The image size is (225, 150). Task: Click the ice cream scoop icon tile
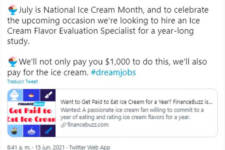48,95
